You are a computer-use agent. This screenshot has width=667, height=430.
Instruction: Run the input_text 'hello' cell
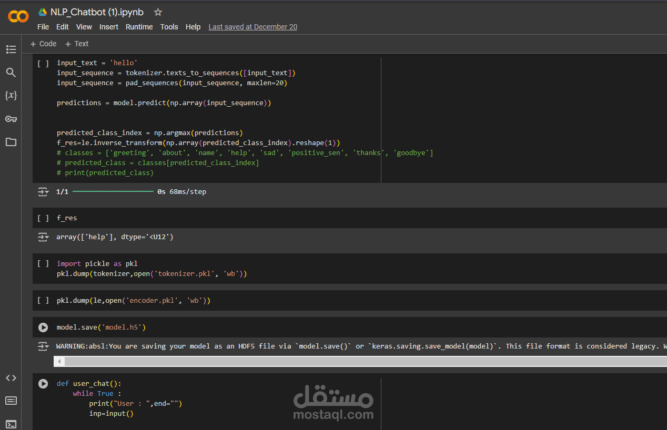coord(43,63)
